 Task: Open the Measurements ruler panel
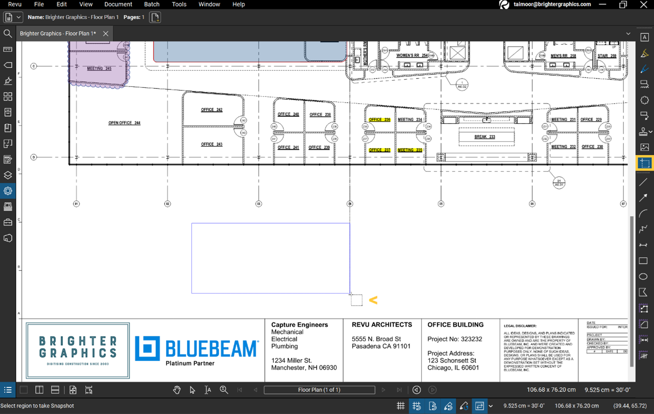[7, 49]
